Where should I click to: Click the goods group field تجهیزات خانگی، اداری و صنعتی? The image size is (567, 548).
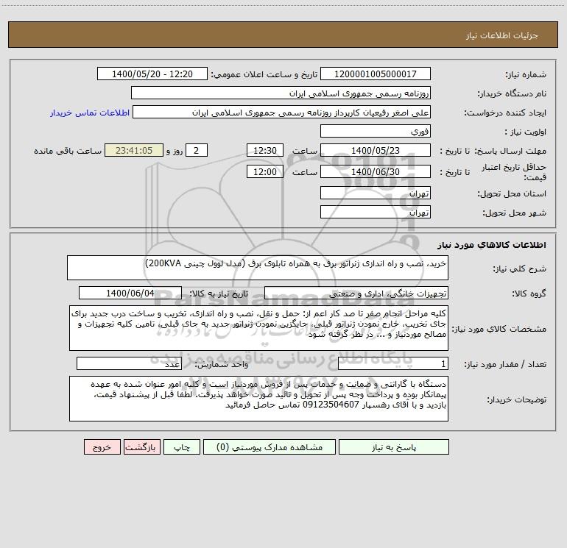[356, 293]
